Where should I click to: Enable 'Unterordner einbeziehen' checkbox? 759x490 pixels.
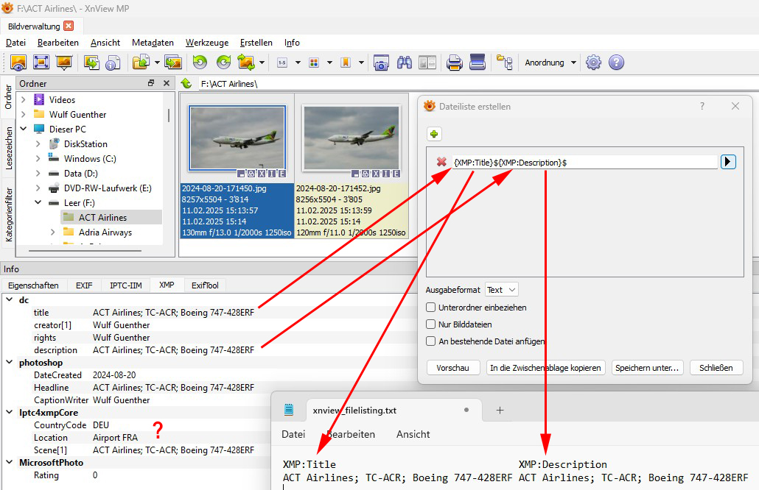click(430, 308)
